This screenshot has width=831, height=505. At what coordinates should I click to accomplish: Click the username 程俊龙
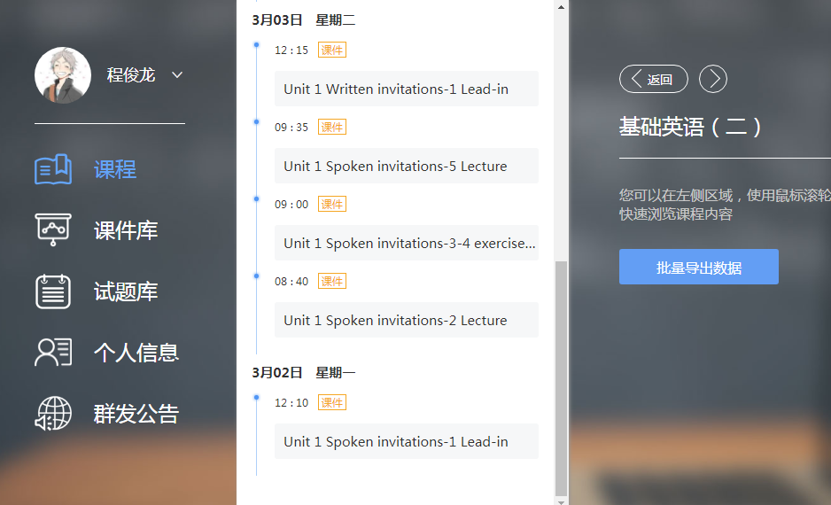coord(131,75)
